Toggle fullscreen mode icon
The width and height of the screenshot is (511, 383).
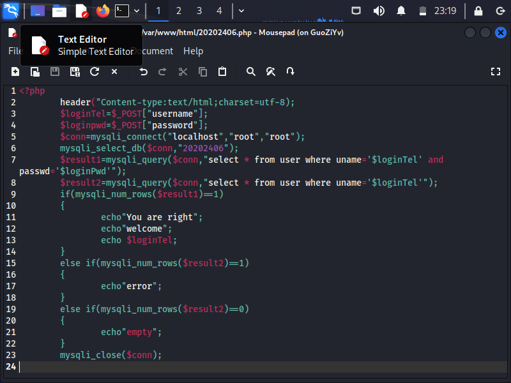click(x=496, y=71)
